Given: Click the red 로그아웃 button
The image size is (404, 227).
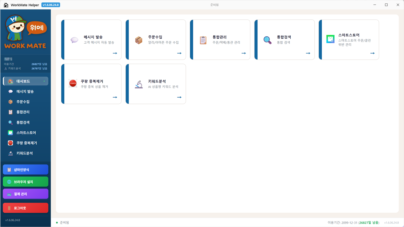Looking at the screenshot, I should tap(26, 208).
